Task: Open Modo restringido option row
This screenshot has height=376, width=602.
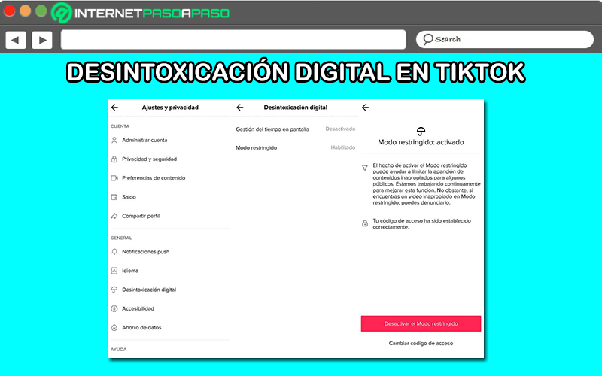Action: coord(295,147)
